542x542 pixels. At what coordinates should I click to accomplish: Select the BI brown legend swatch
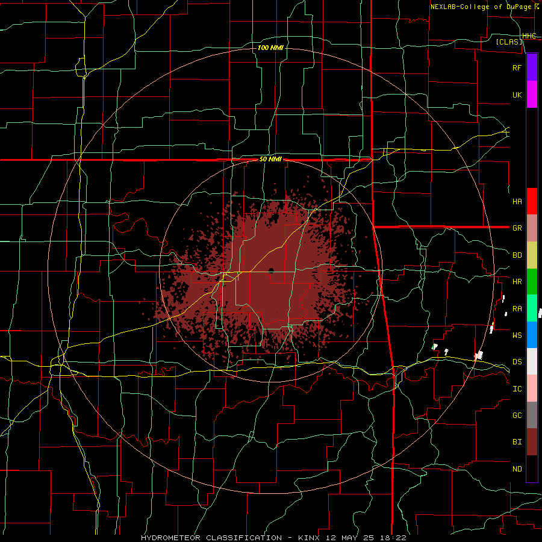tap(532, 442)
